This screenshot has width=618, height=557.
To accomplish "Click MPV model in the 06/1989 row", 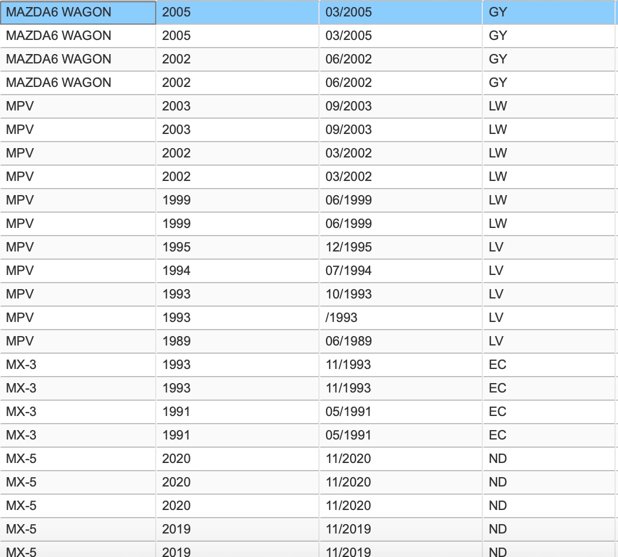I will pos(78,341).
